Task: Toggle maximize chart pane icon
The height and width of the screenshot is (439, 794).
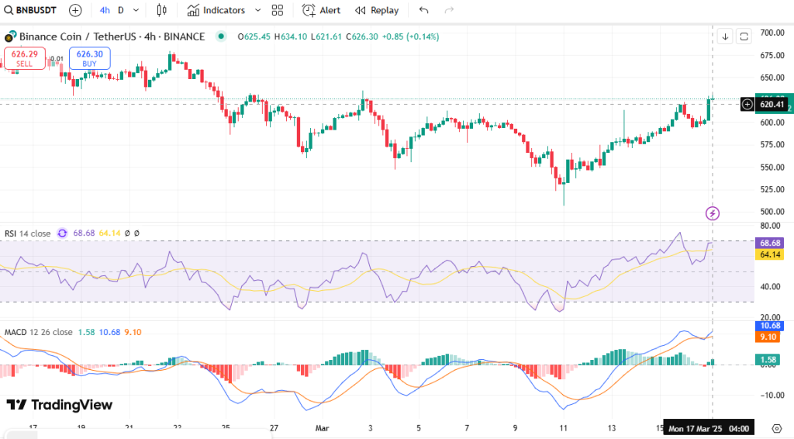Action: point(744,36)
